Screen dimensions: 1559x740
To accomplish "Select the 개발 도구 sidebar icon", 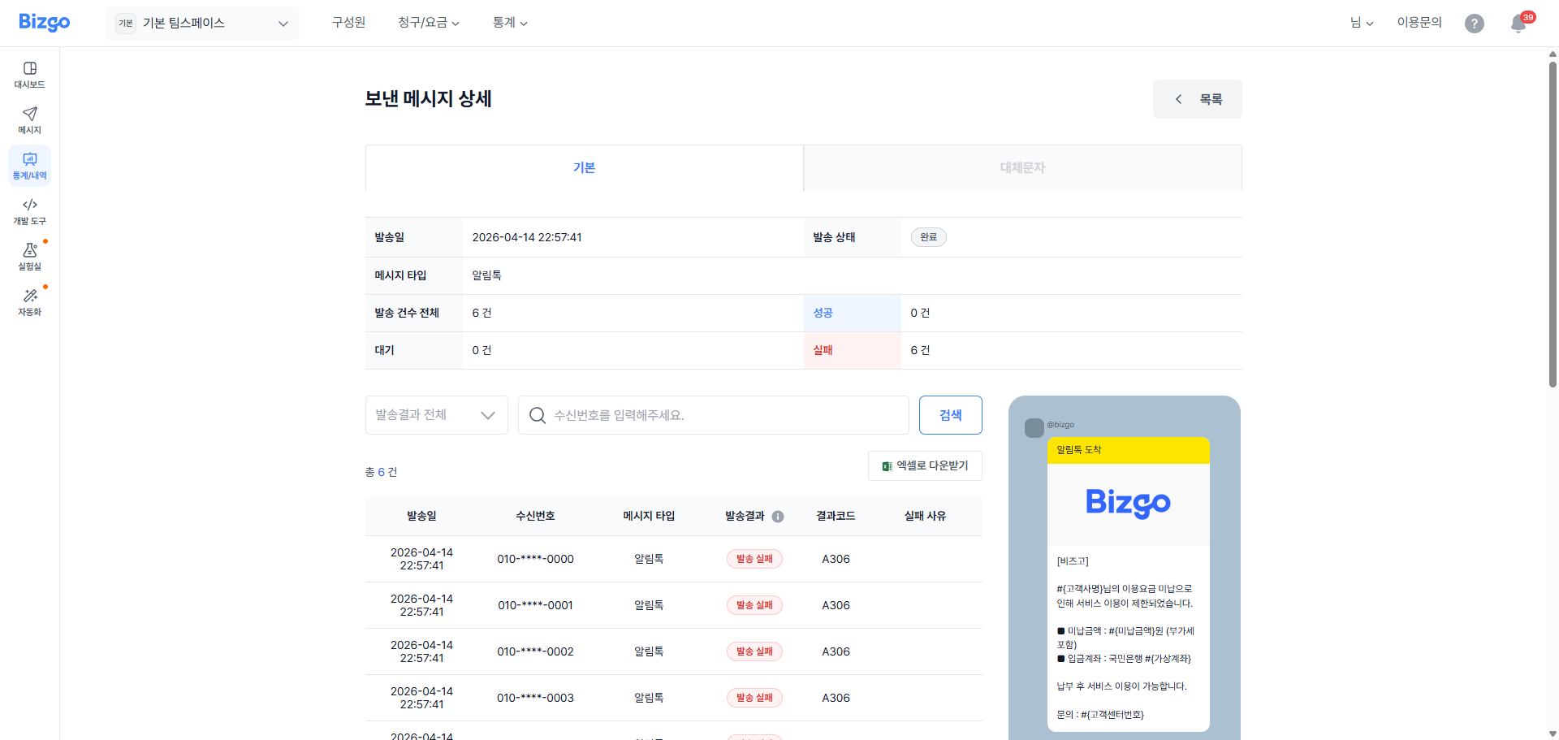I will 29,211.
